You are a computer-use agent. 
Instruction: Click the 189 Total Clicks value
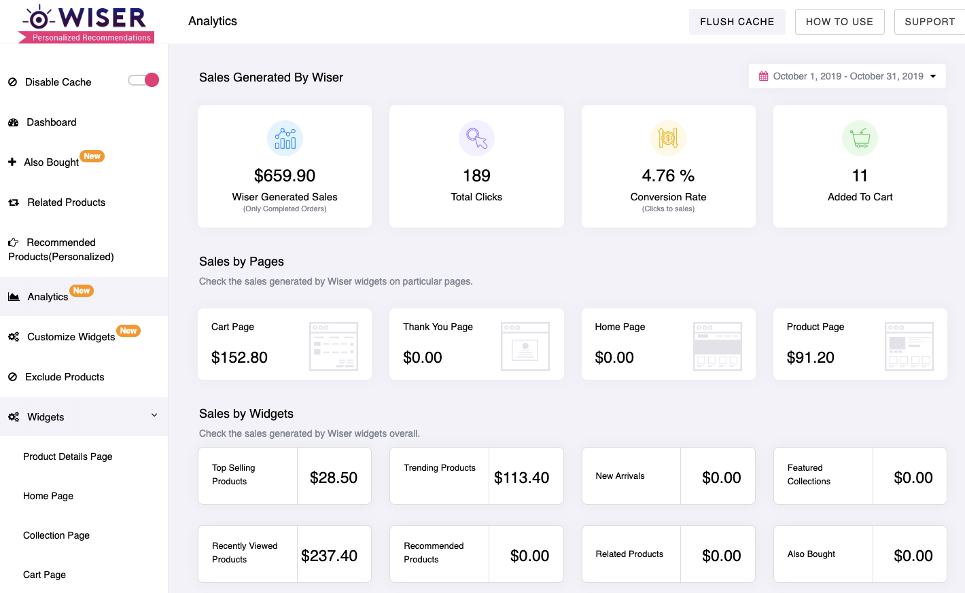coord(476,176)
